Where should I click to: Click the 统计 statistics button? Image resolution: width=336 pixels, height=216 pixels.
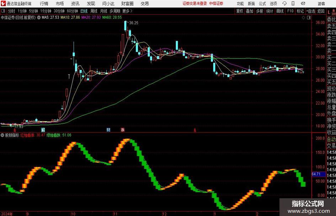pos(270,11)
